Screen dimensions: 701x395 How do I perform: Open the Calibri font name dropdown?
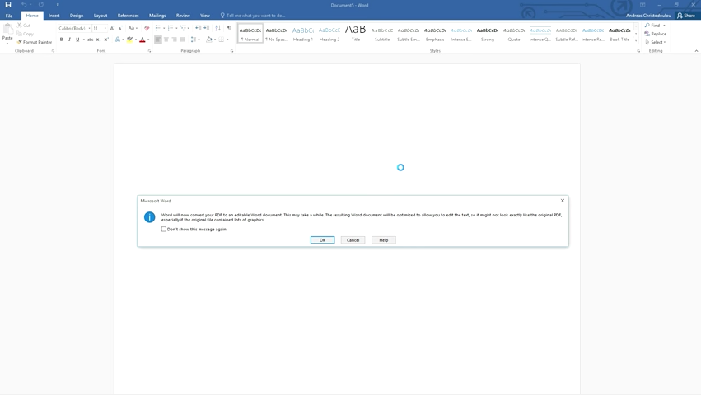[88, 28]
